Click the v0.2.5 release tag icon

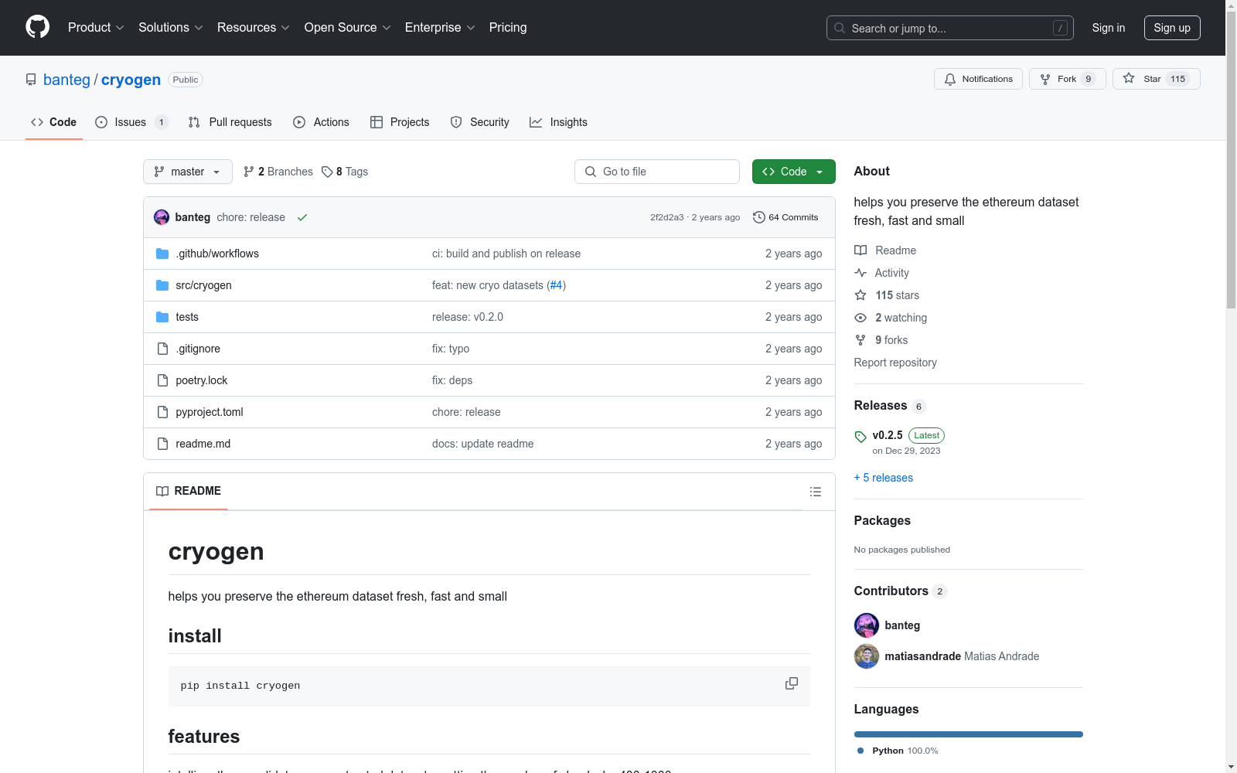pyautogui.click(x=860, y=437)
